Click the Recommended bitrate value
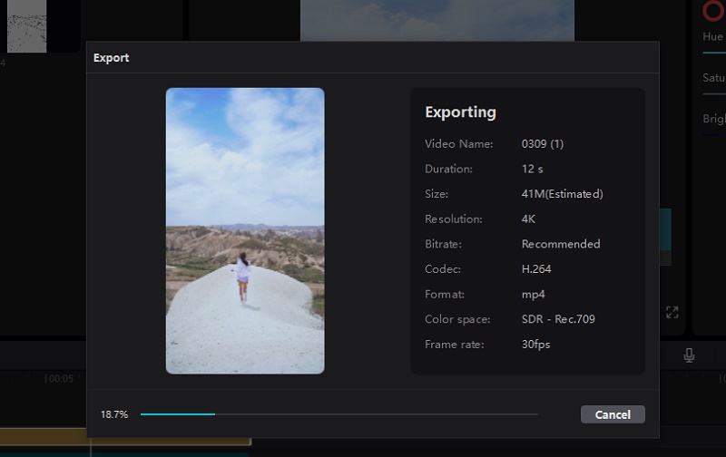 pyautogui.click(x=561, y=244)
